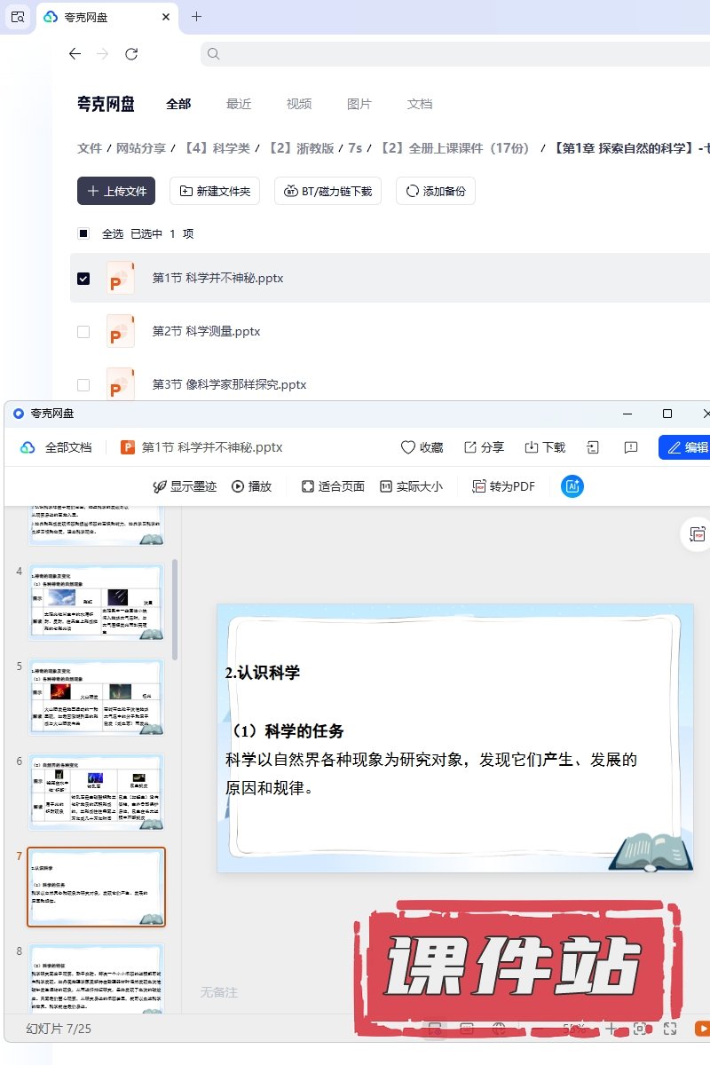Click 转为PDF convert icon
Viewport: 710px width, 1065px height.
click(x=479, y=486)
